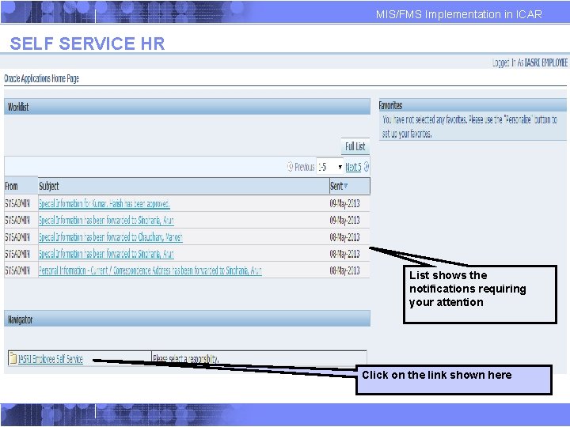570x427 pixels.
Task: Click the Oracle Applications Home Page breadcrumb
Action: [41, 78]
